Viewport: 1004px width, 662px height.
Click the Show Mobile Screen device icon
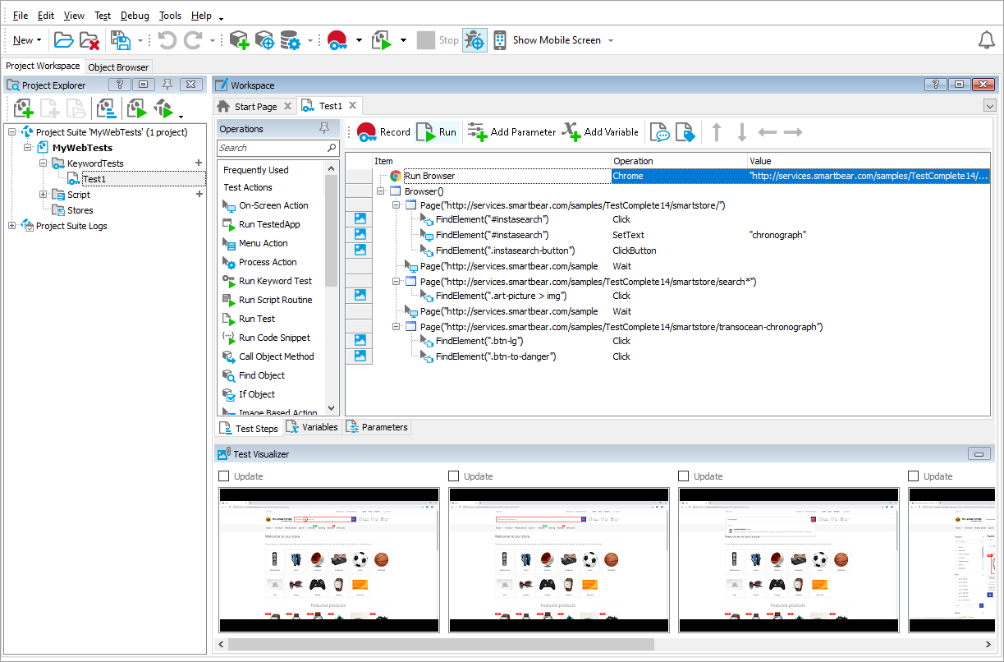coord(499,39)
